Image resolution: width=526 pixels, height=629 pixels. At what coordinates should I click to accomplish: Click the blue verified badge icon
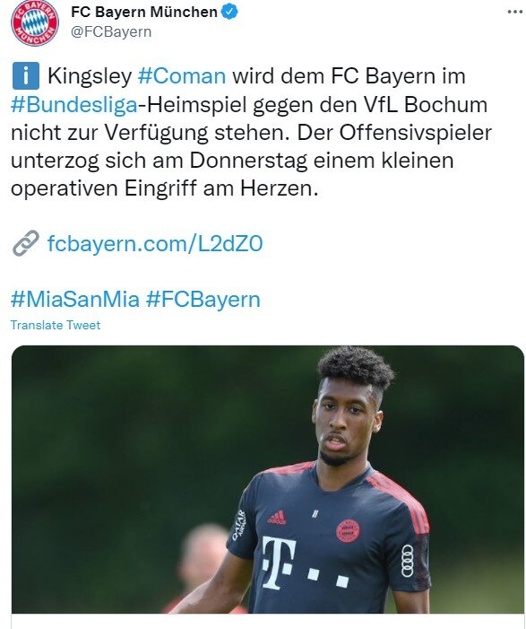[x=230, y=12]
